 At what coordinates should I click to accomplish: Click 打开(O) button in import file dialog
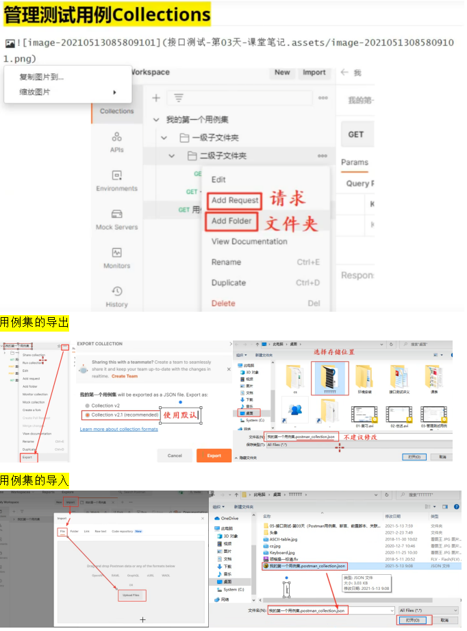[413, 621]
